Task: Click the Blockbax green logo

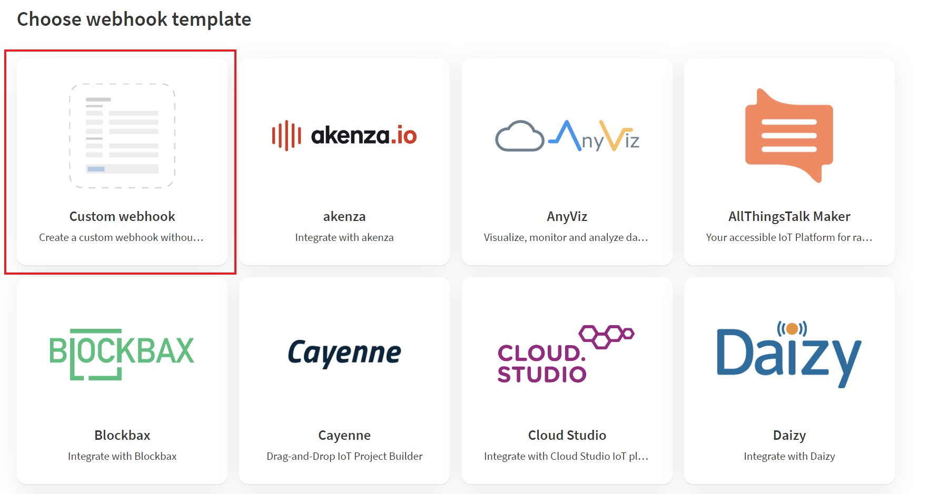Action: point(122,355)
